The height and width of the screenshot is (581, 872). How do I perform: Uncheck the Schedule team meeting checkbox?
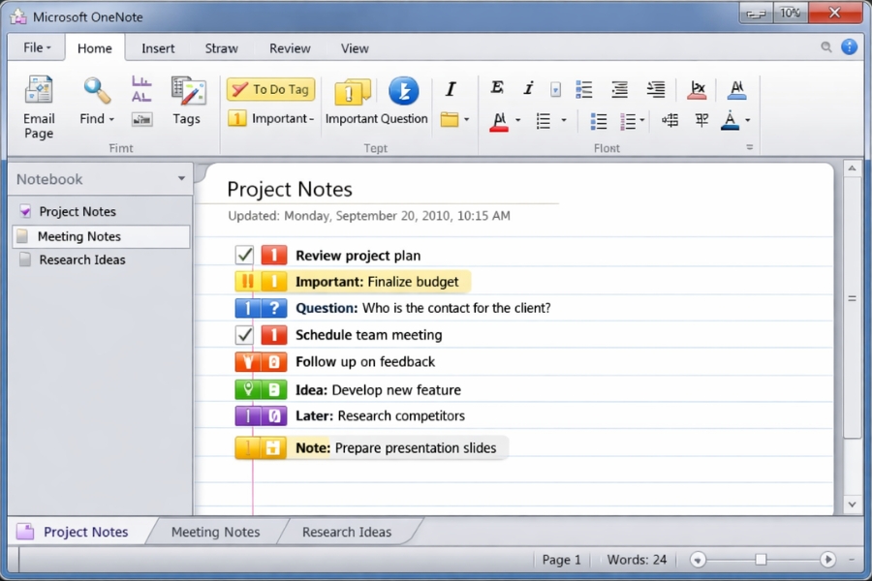pos(244,335)
